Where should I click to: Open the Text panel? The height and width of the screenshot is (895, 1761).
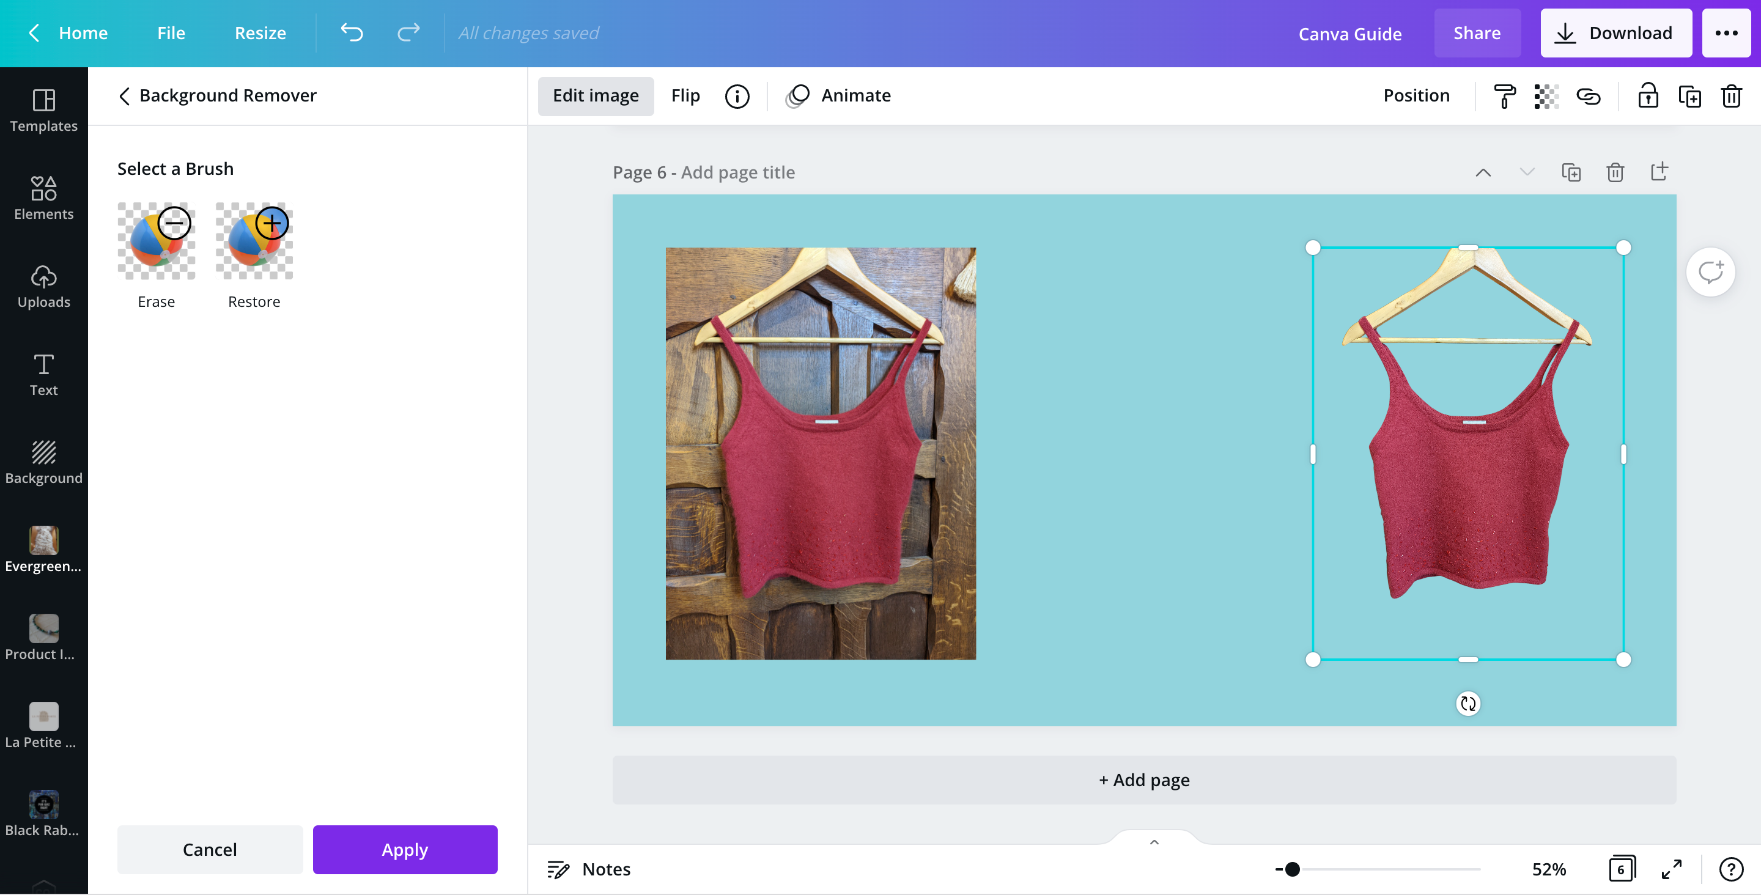[44, 374]
